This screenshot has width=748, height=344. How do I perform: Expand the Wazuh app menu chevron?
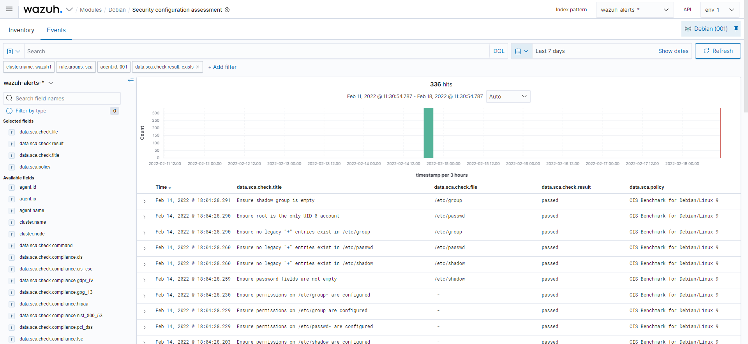coord(69,9)
